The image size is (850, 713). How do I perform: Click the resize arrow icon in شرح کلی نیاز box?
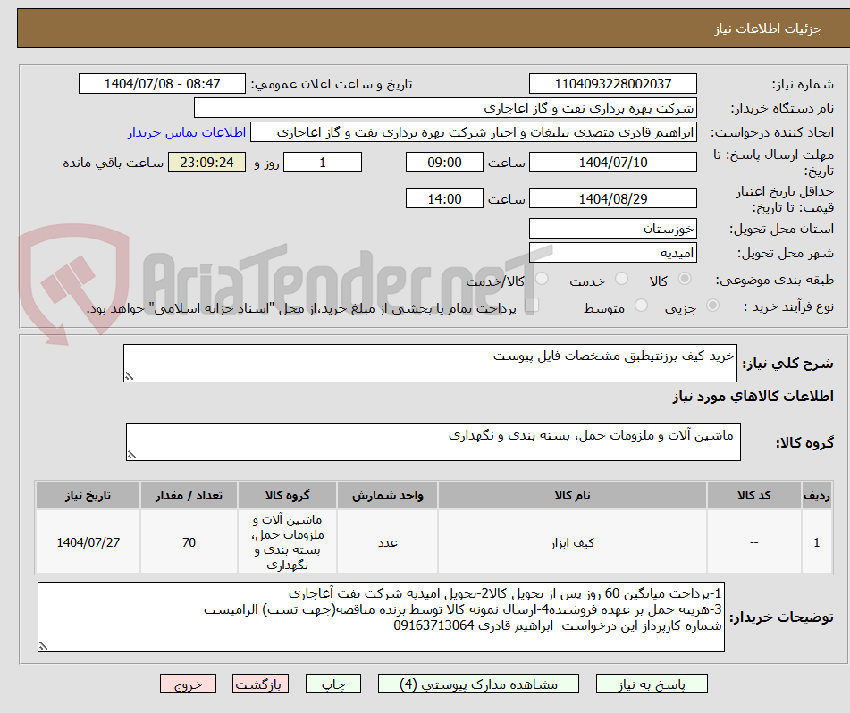tap(130, 376)
